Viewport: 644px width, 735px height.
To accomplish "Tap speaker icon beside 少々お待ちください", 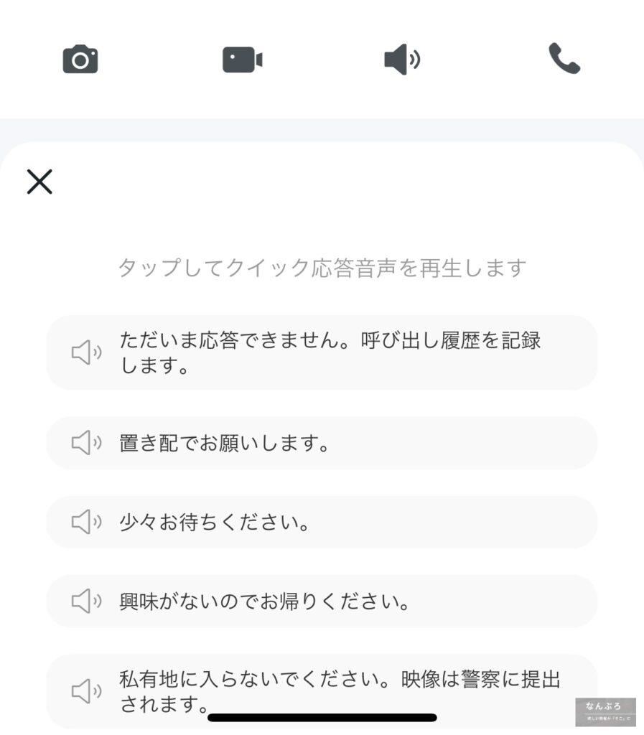I will click(86, 523).
